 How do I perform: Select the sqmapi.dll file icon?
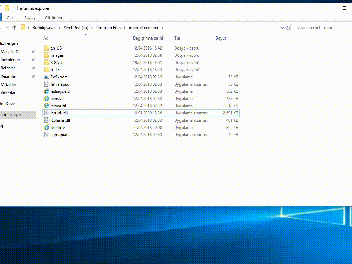click(x=46, y=135)
